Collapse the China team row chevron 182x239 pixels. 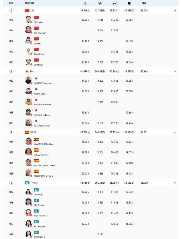[x=175, y=11]
